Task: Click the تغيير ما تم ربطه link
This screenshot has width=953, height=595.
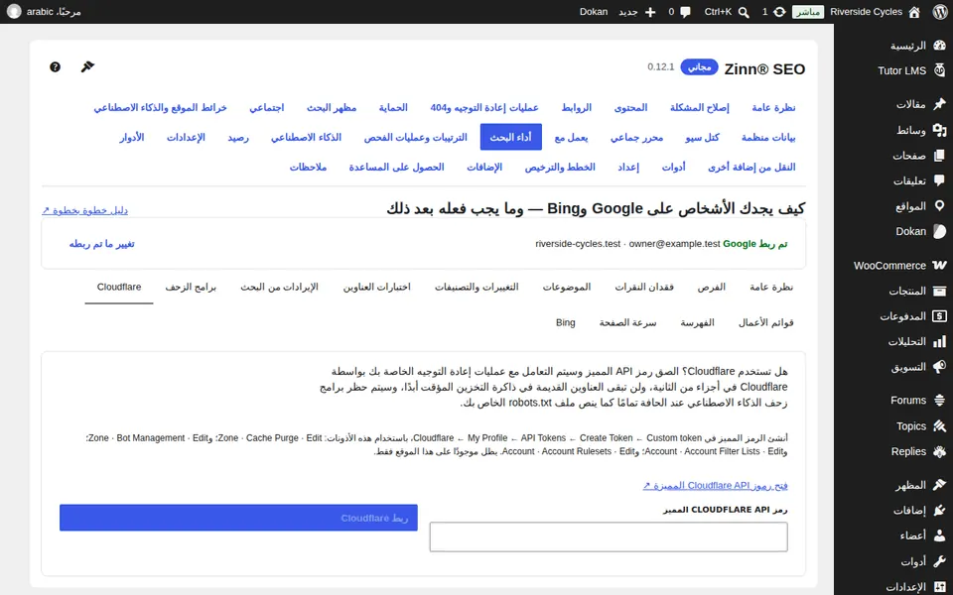Action: tap(101, 244)
